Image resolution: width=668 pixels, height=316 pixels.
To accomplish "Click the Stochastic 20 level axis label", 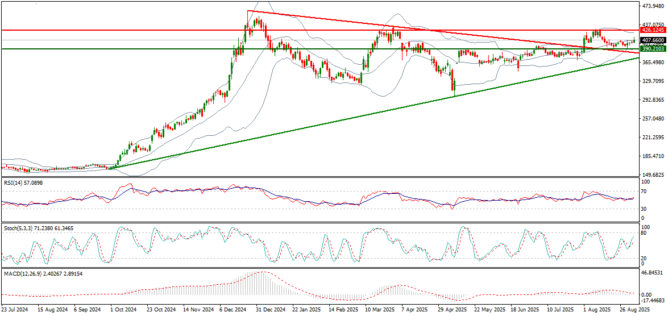I will click(x=644, y=258).
